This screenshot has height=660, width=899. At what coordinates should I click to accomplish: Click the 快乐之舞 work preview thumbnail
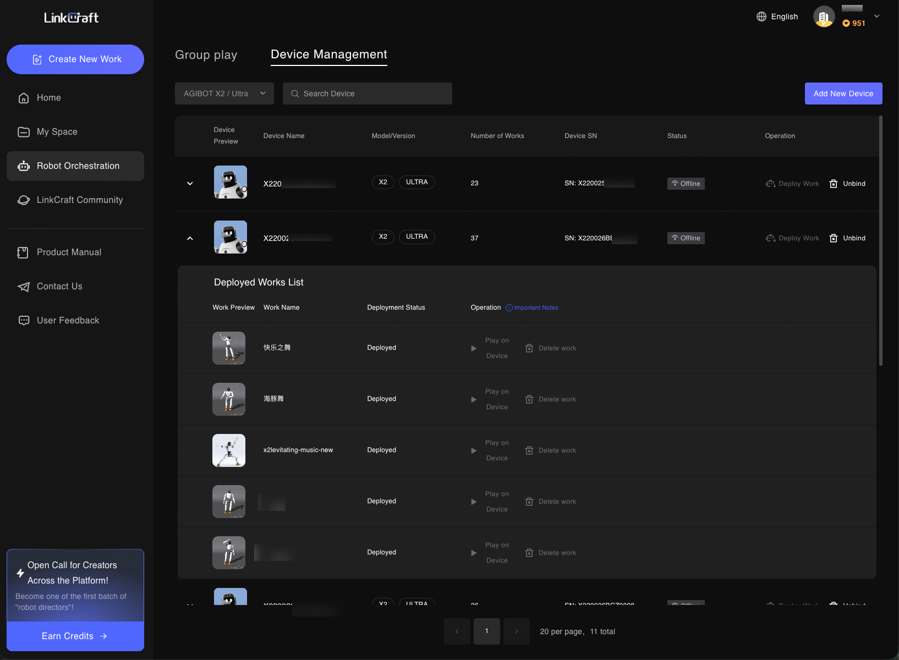coord(229,348)
